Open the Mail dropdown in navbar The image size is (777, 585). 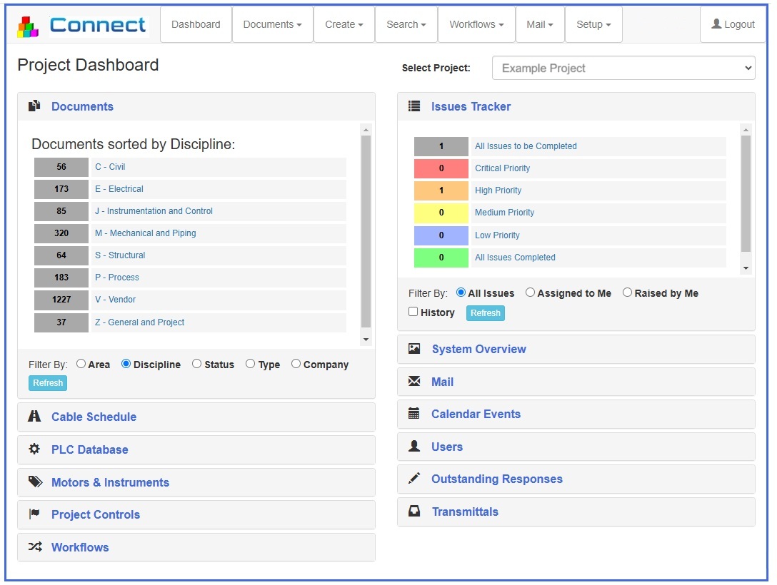pos(540,24)
